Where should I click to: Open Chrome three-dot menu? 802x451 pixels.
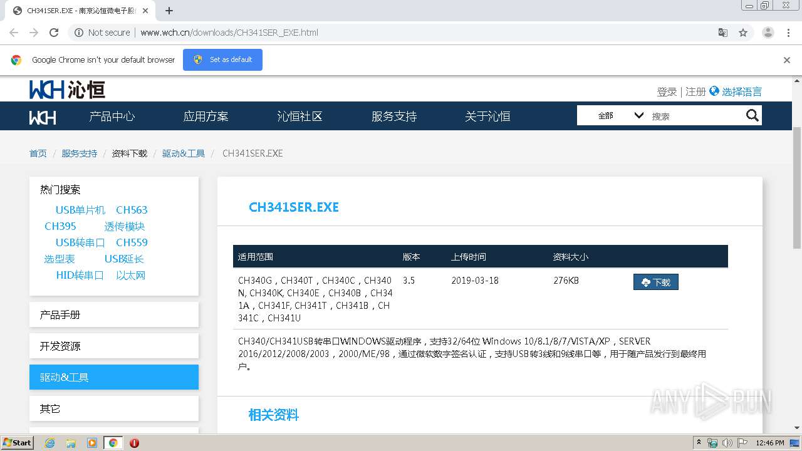click(x=788, y=33)
